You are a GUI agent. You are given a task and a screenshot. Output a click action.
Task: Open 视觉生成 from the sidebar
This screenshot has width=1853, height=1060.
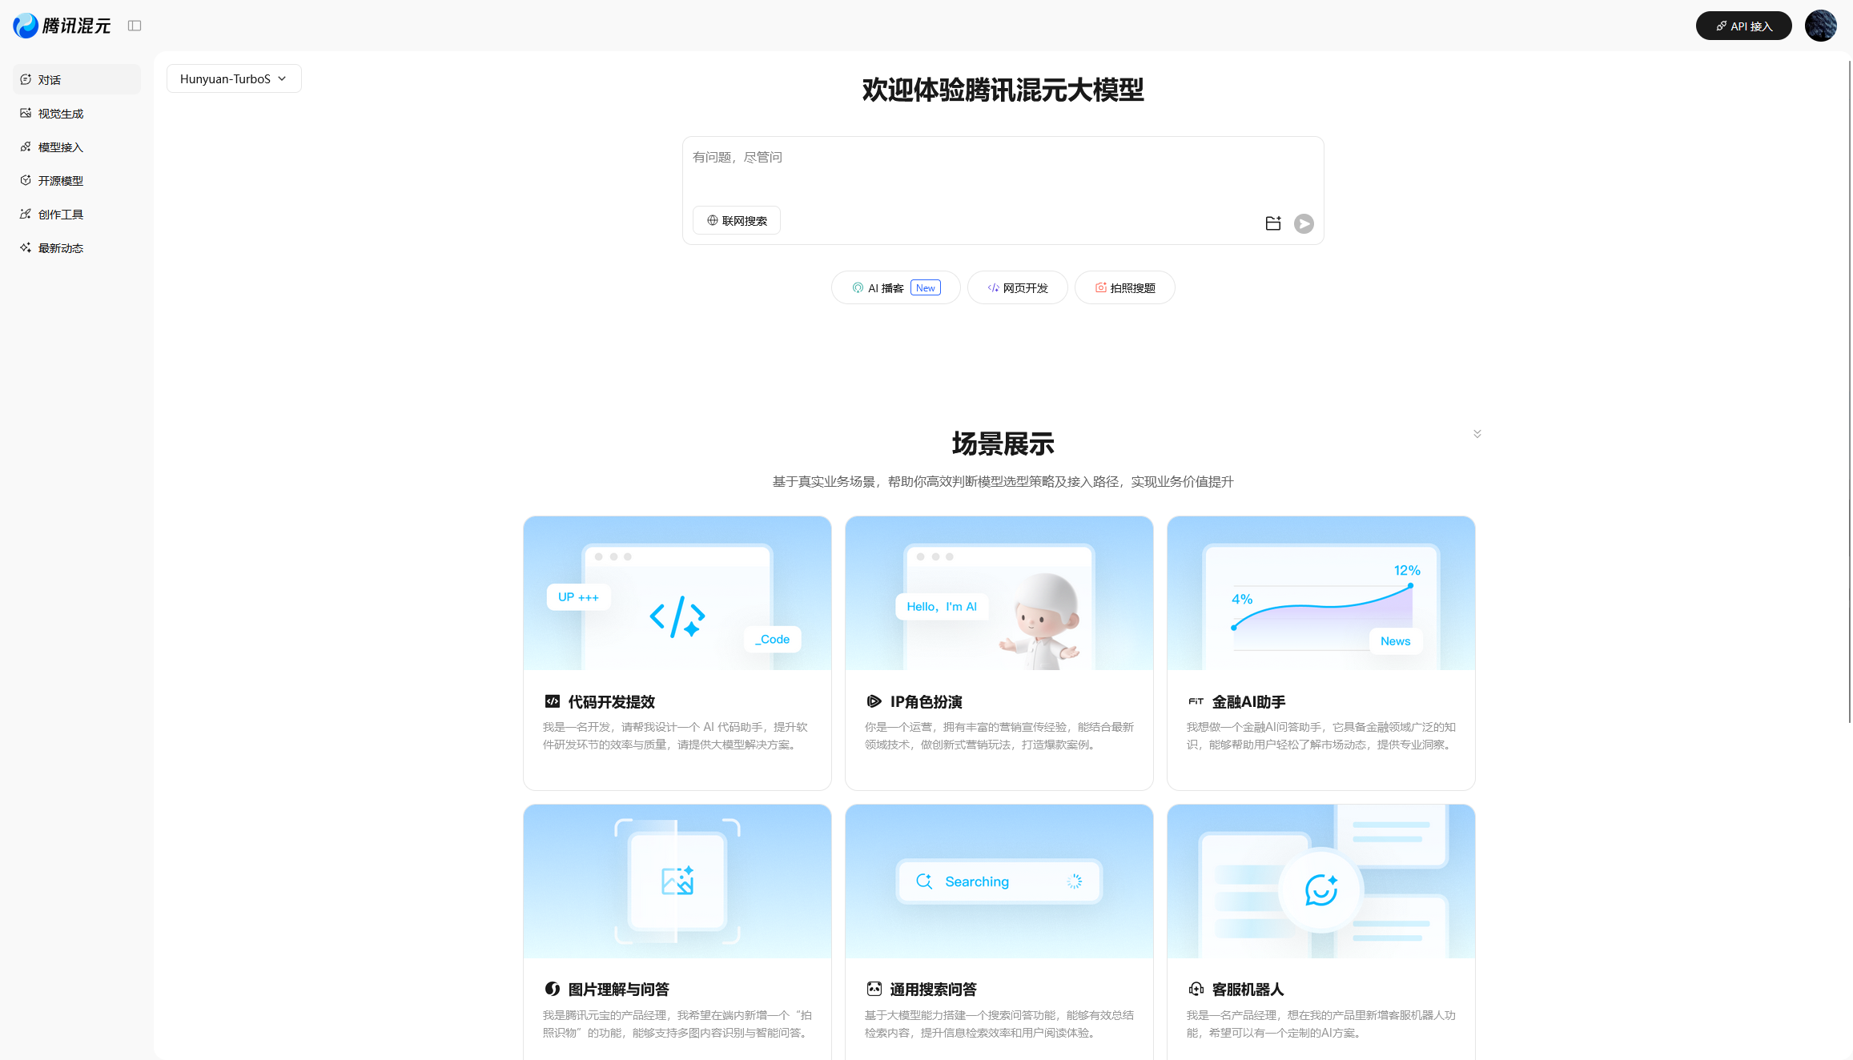point(58,113)
